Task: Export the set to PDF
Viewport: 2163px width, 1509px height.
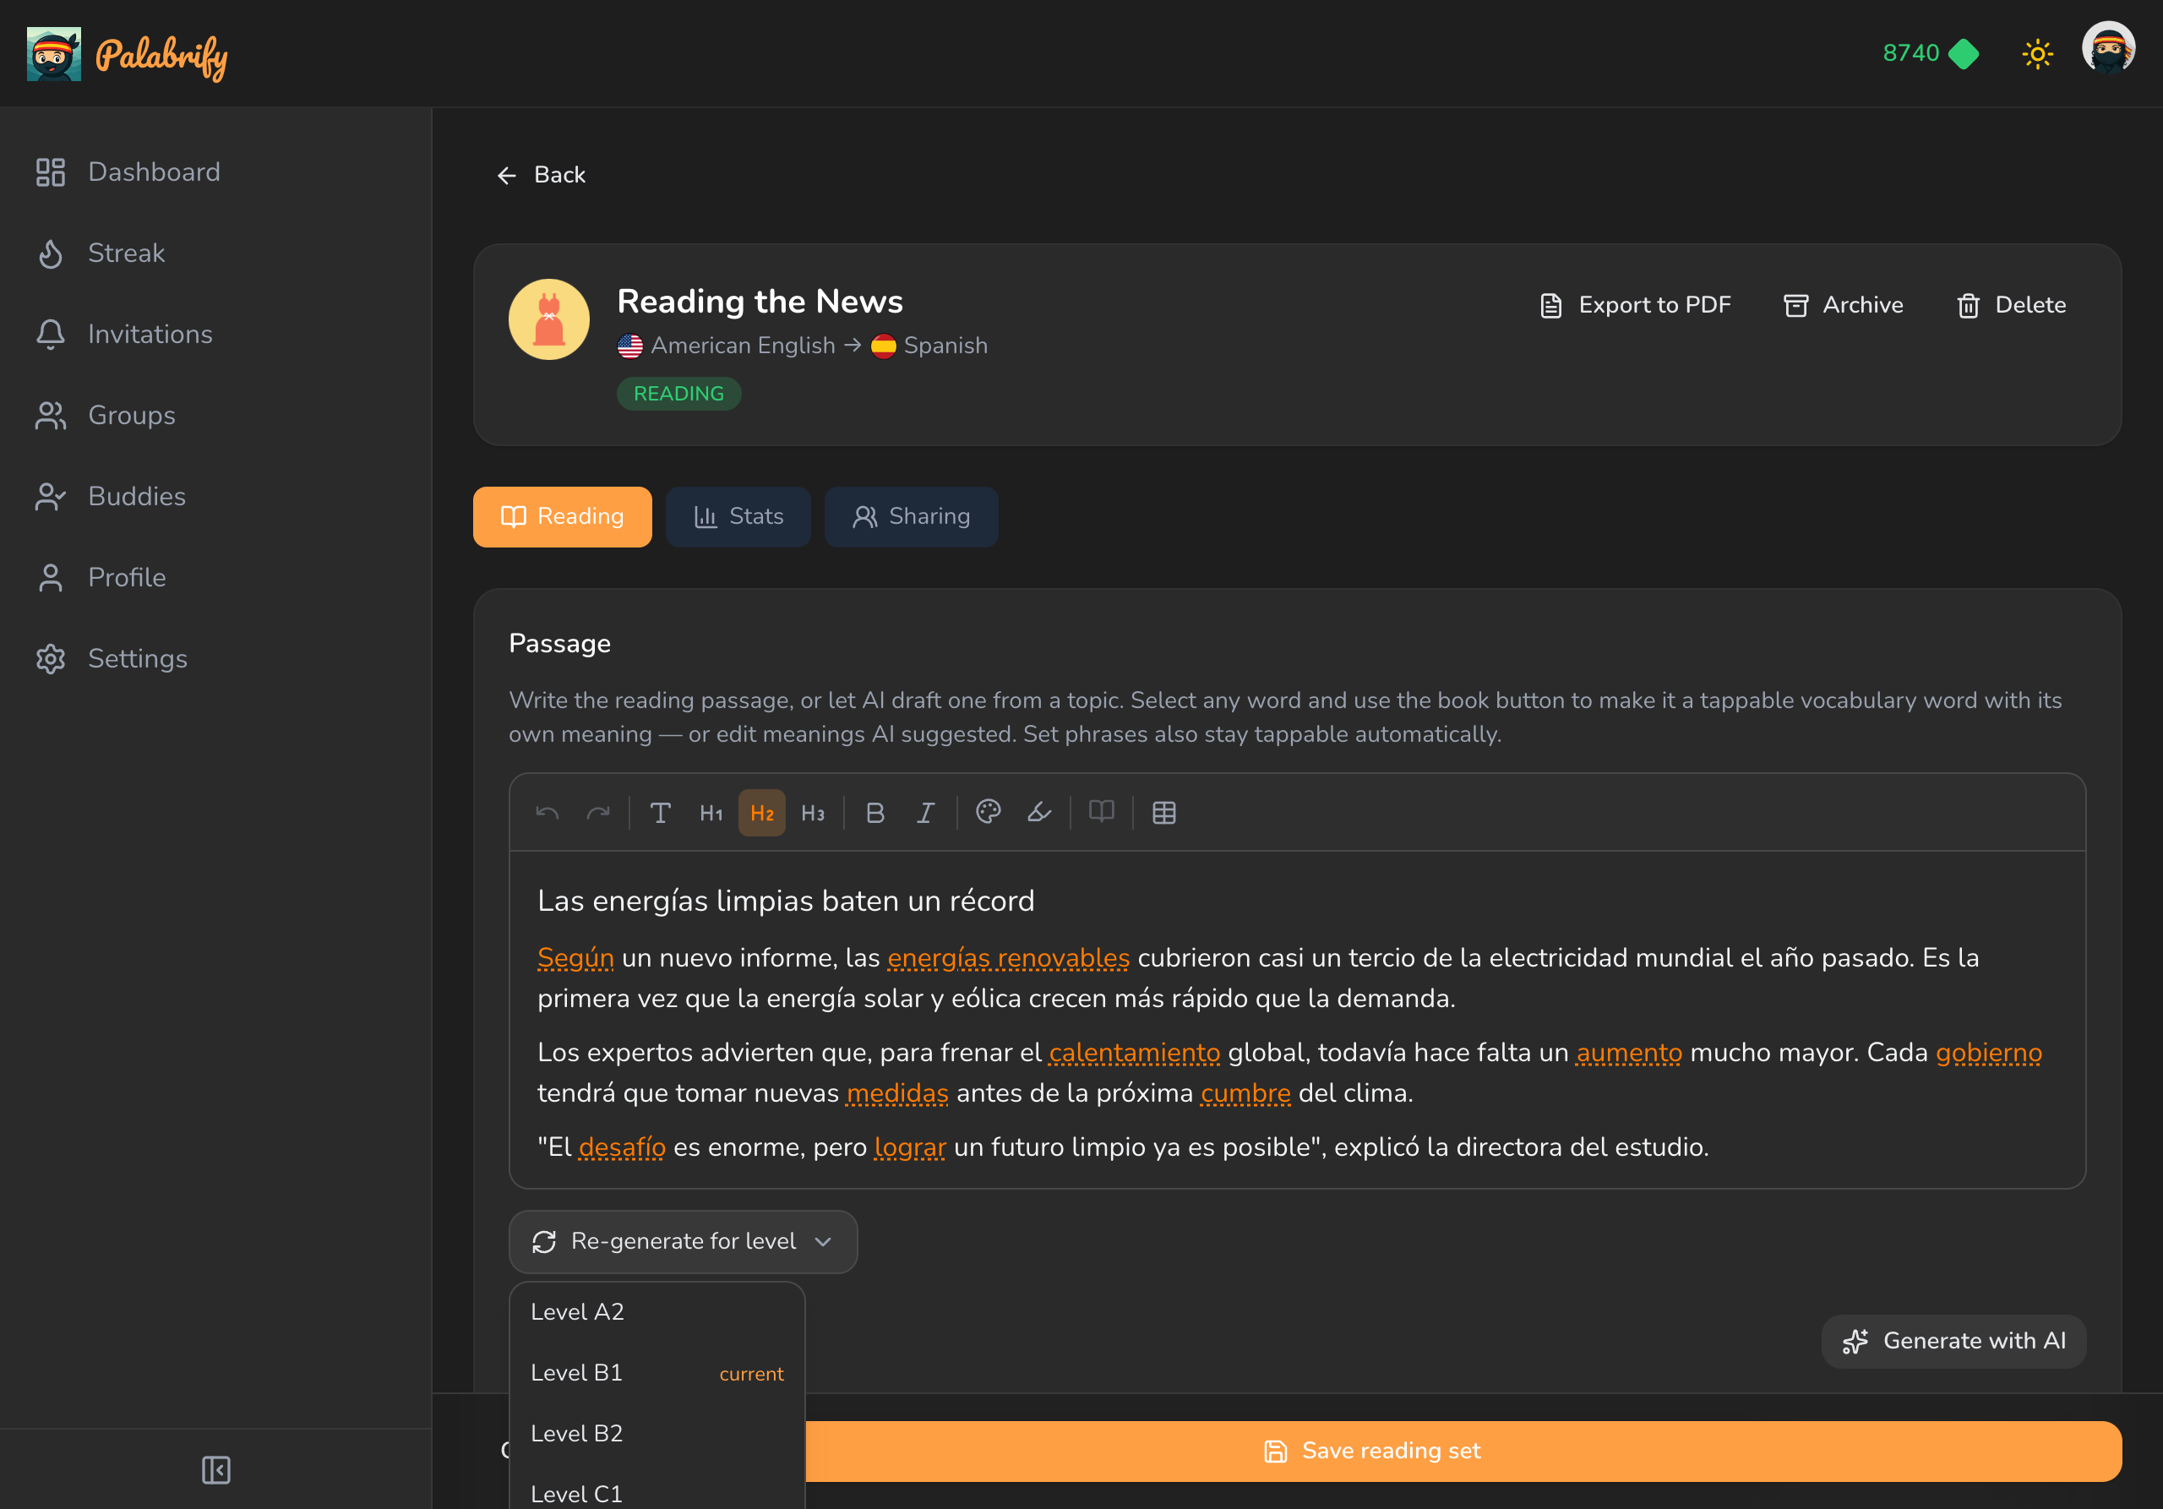Action: (1634, 305)
